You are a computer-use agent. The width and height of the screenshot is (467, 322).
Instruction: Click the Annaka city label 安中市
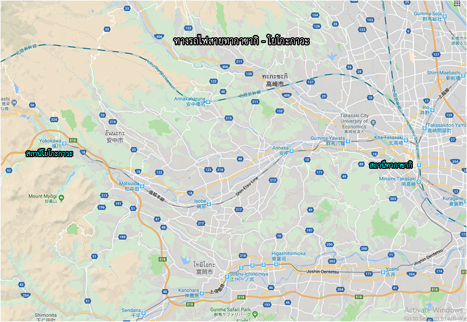coord(115,140)
